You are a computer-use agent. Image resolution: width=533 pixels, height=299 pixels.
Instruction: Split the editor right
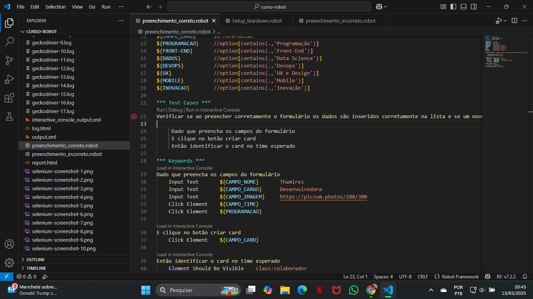point(514,21)
